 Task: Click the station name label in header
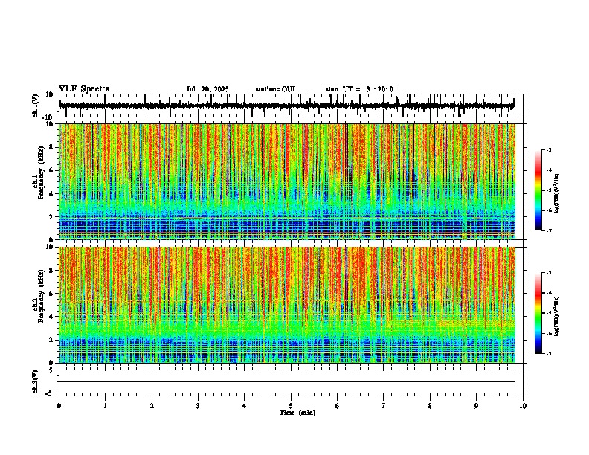[275, 89]
